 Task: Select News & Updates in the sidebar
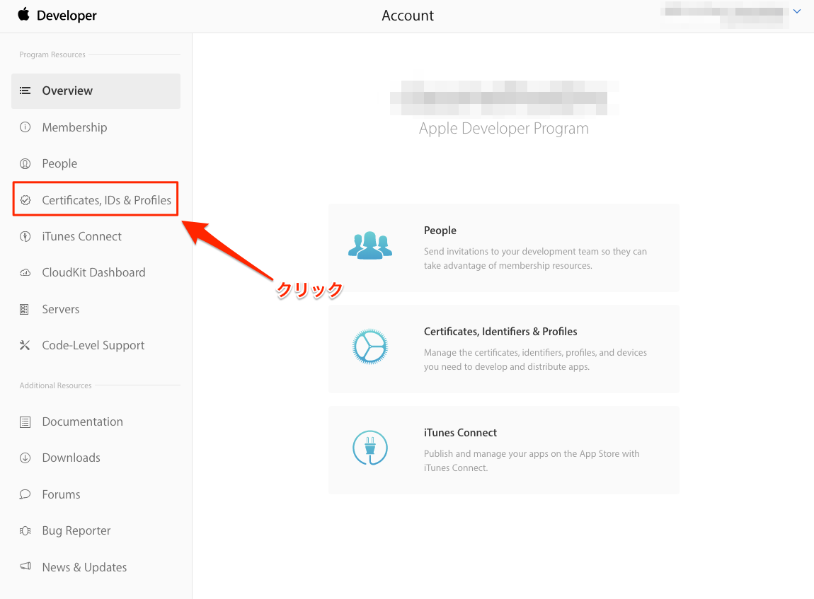(x=84, y=566)
